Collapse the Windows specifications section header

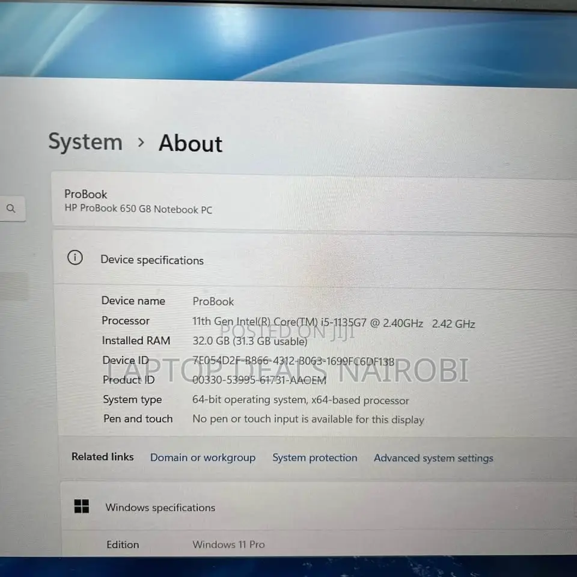point(319,507)
